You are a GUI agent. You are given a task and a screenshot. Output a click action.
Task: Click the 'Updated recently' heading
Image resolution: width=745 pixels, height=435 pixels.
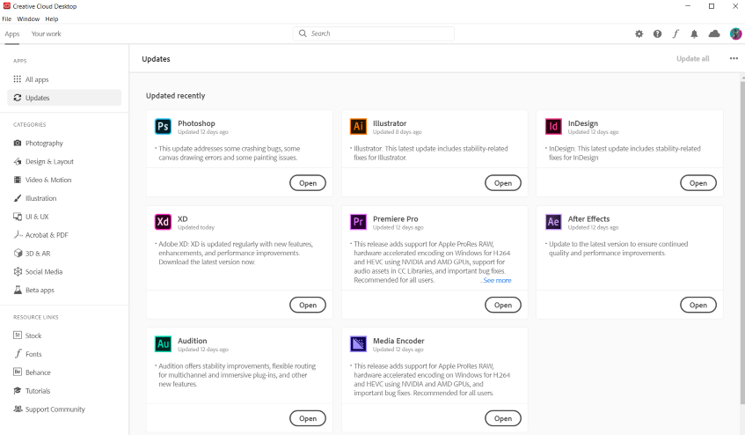pyautogui.click(x=175, y=96)
